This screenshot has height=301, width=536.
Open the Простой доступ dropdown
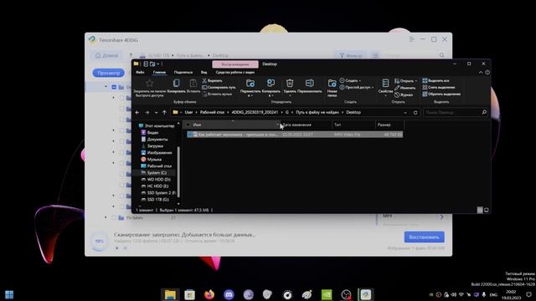tap(356, 87)
